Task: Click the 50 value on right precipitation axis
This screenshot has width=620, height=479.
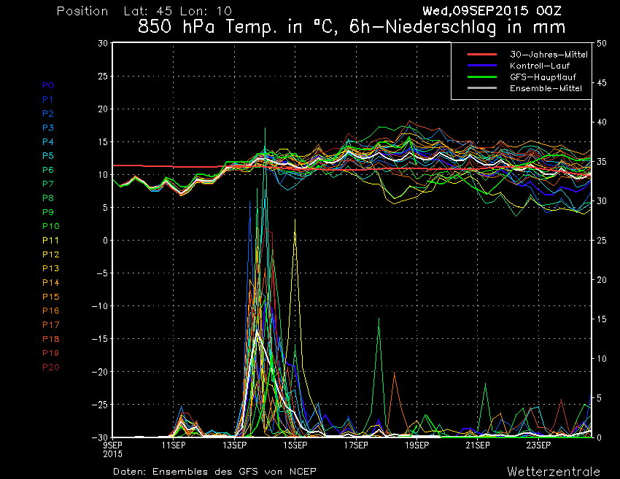Action: 601,43
